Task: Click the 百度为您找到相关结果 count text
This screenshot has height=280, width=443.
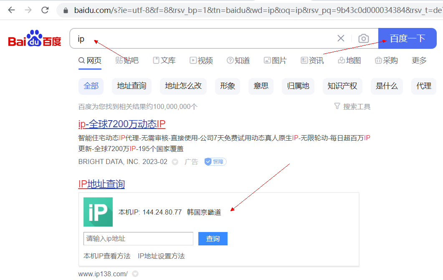Action: coord(138,106)
